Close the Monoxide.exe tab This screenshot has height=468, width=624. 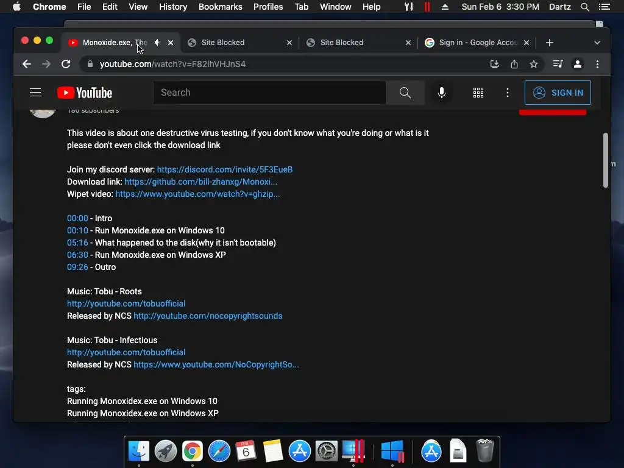click(x=171, y=43)
